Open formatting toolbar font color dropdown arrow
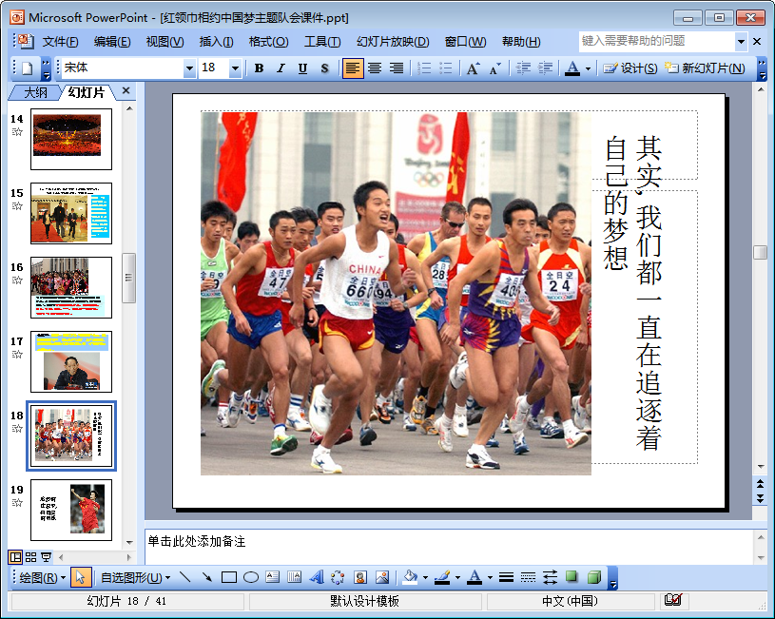Image resolution: width=775 pixels, height=619 pixels. (x=588, y=68)
